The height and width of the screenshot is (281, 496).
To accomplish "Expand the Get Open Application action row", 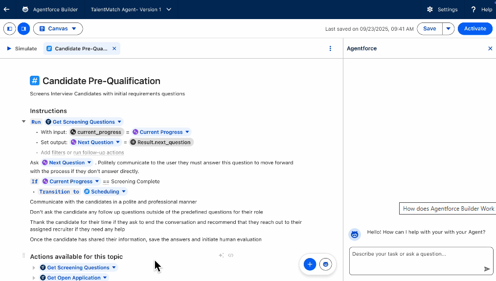I will click(34, 278).
